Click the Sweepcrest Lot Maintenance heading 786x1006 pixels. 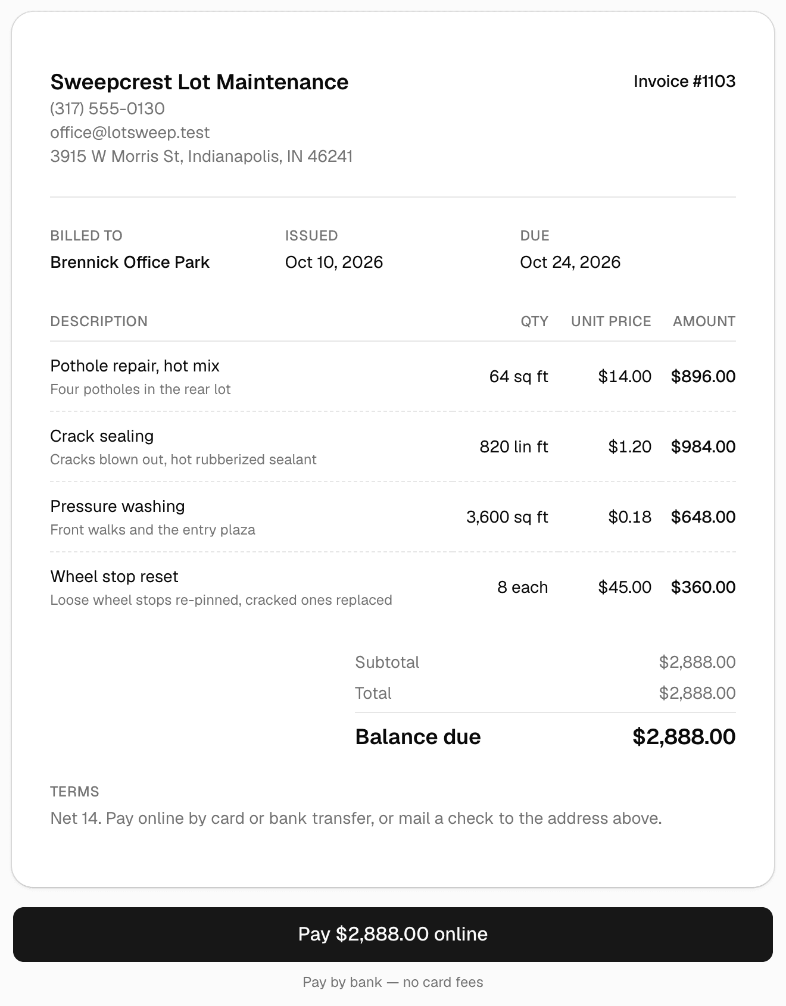[x=199, y=82]
